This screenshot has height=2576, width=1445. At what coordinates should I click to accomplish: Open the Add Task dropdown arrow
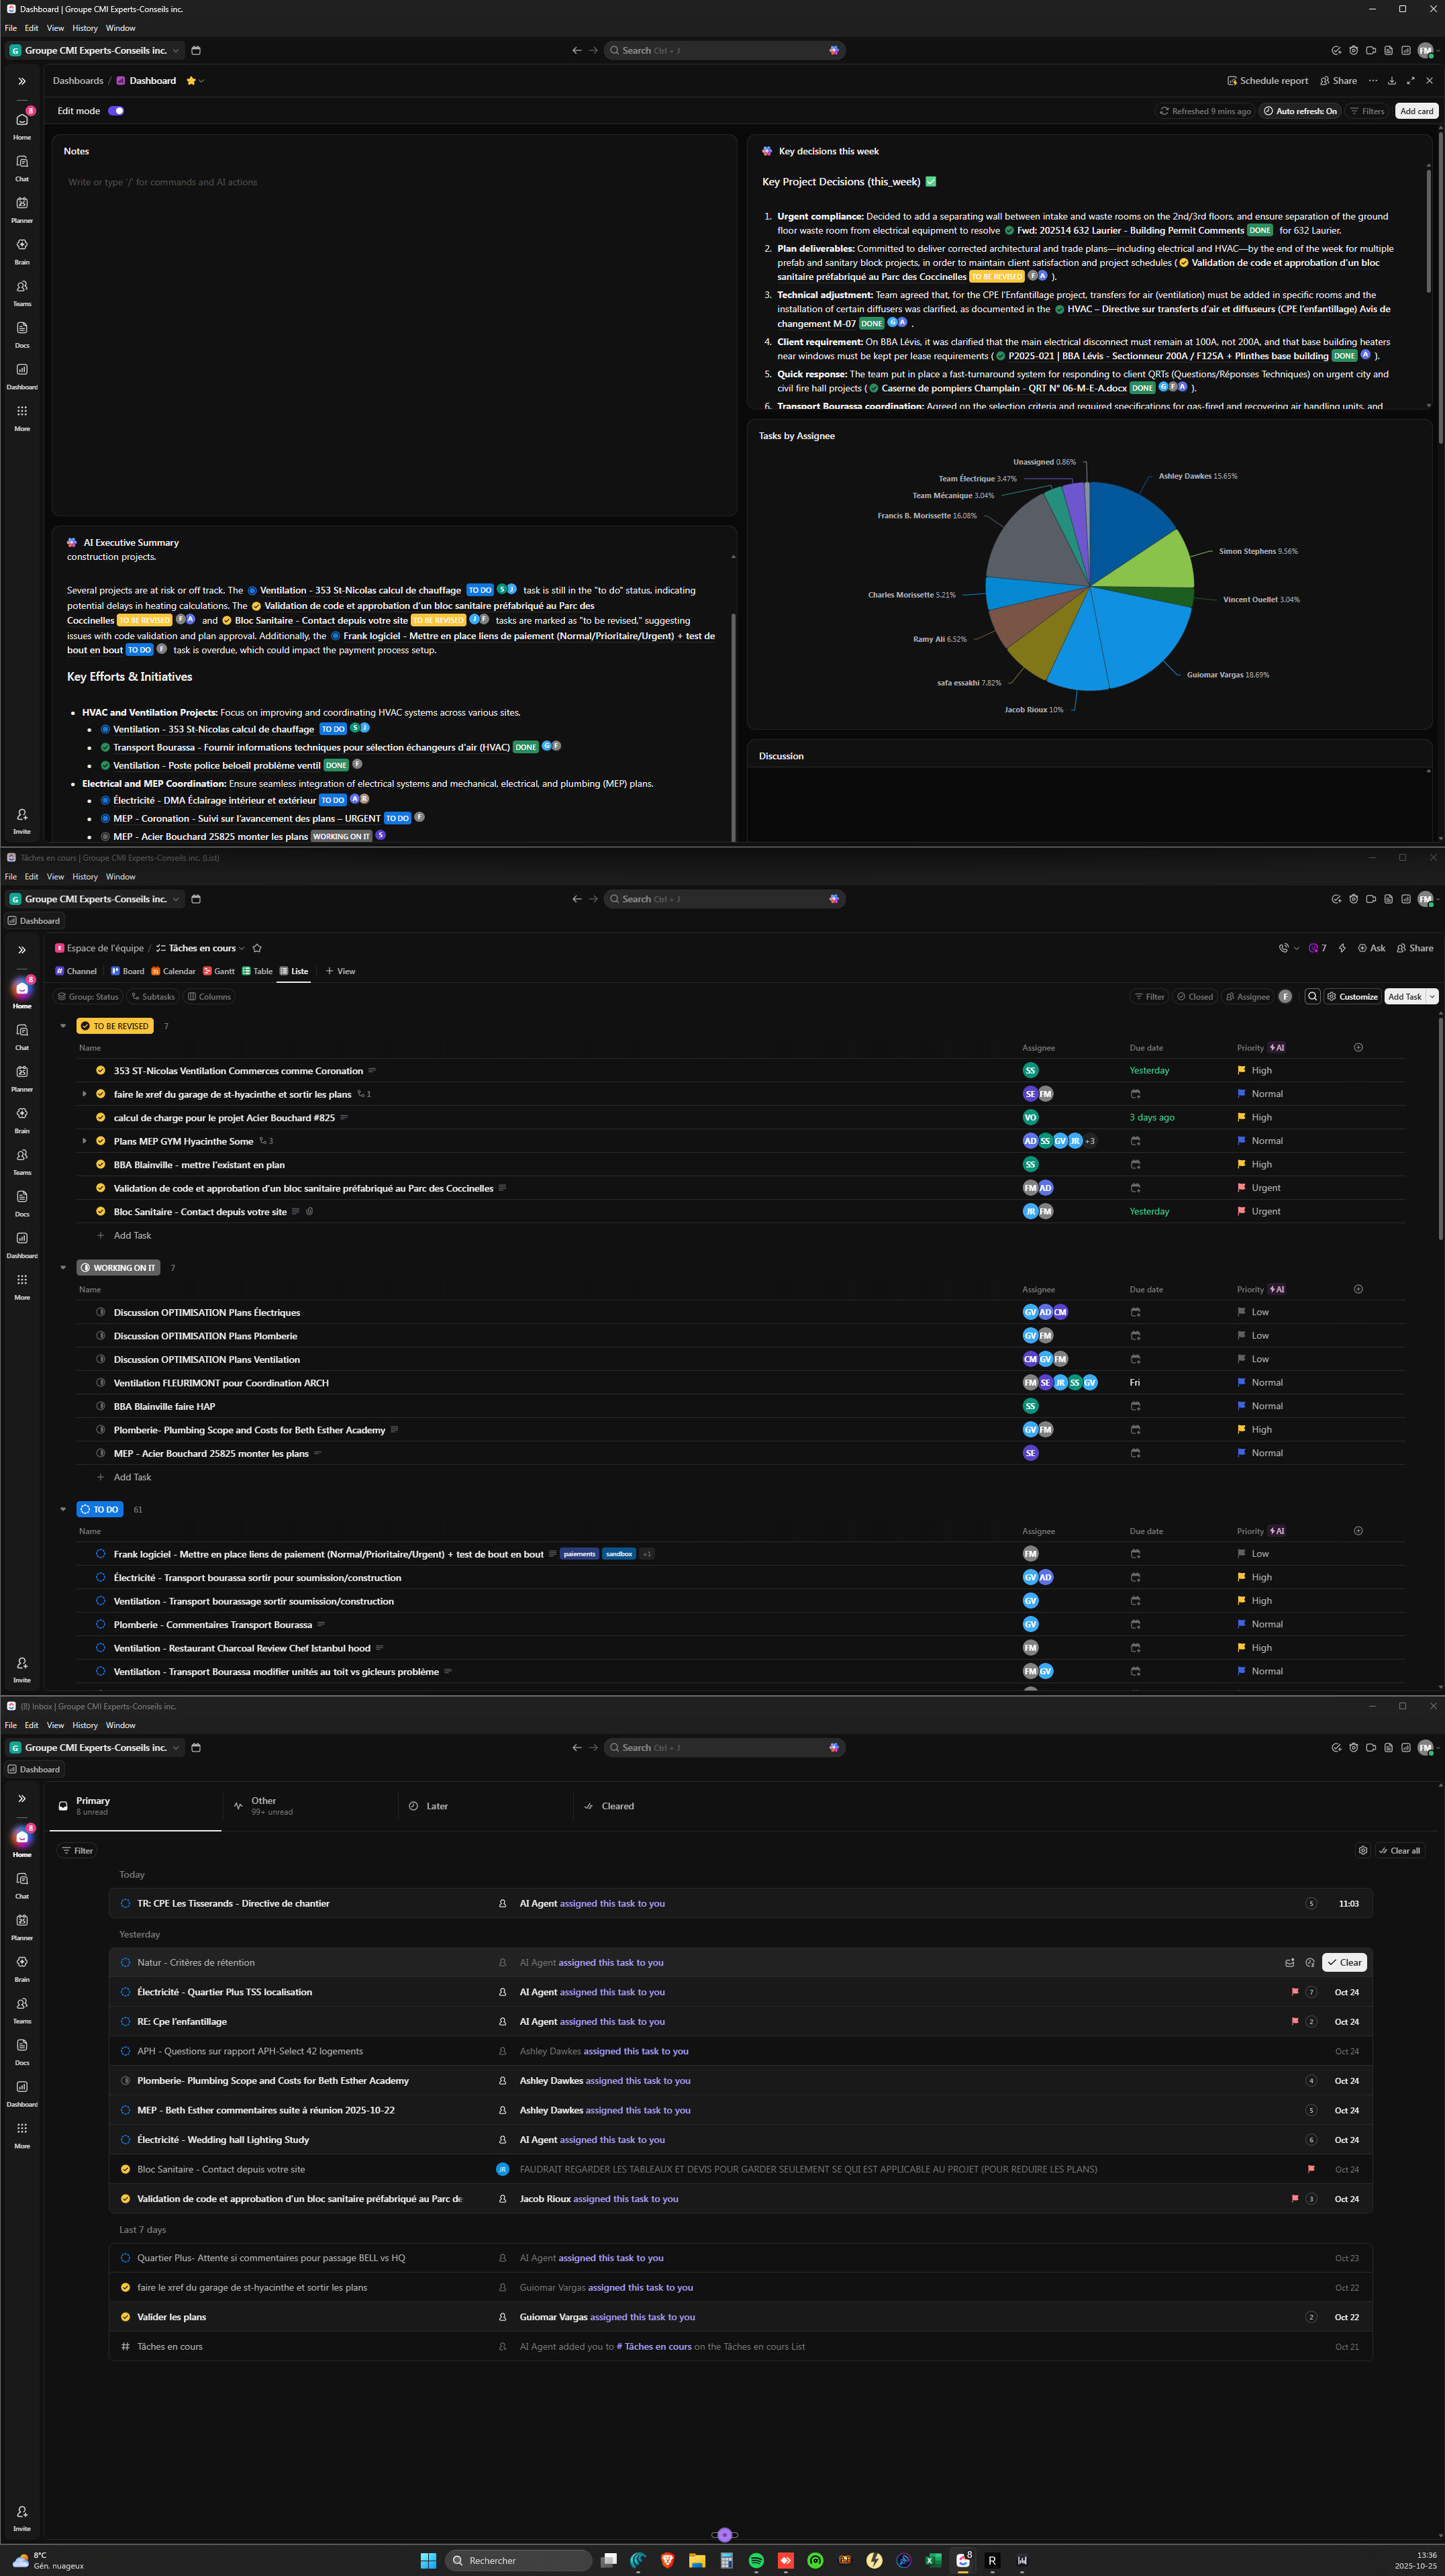[1432, 997]
